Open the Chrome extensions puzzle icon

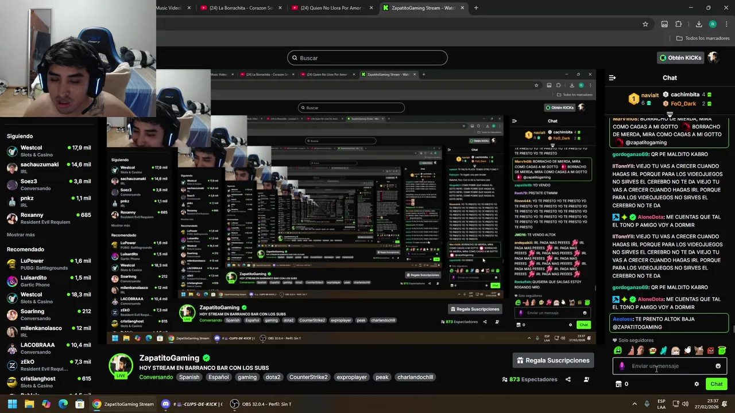point(678,24)
